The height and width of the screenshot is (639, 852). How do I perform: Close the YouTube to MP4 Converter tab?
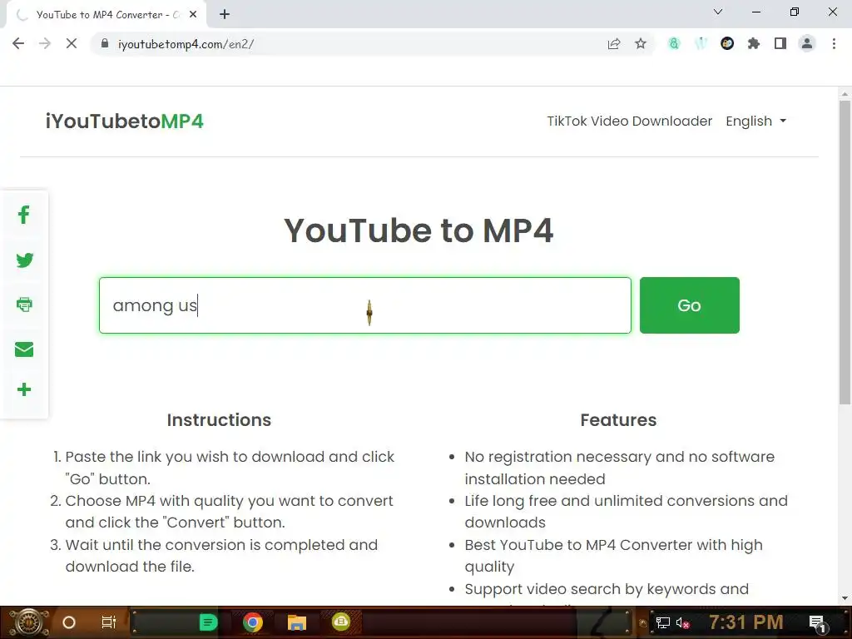(193, 15)
